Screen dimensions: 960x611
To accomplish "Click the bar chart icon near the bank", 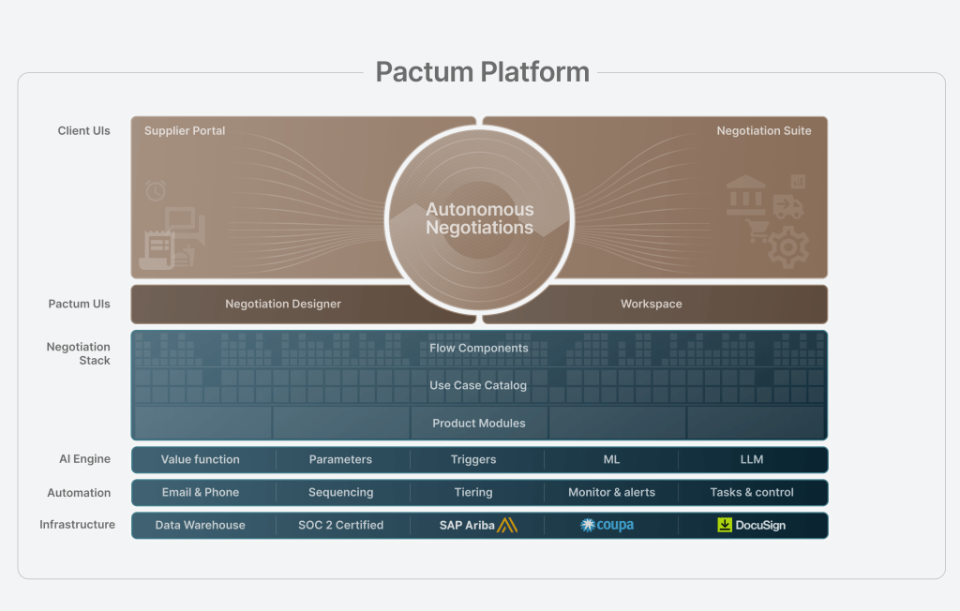I will click(798, 181).
